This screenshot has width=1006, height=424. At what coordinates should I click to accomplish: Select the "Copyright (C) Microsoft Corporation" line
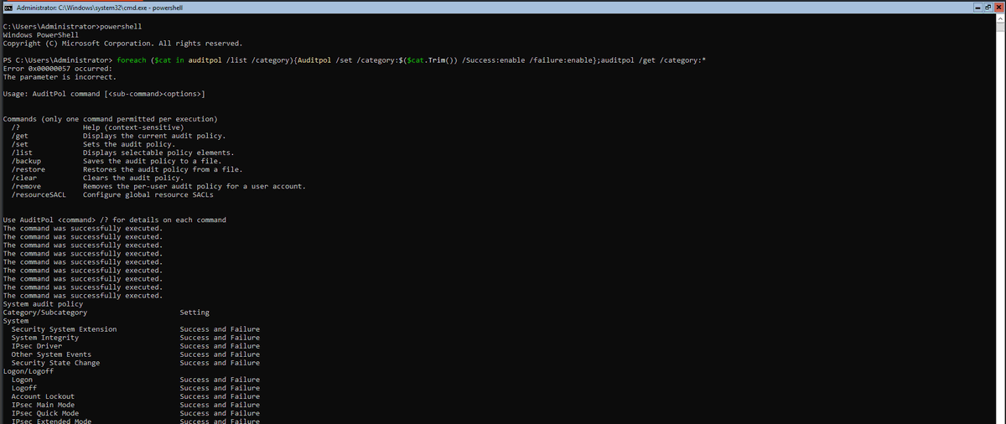tap(122, 44)
